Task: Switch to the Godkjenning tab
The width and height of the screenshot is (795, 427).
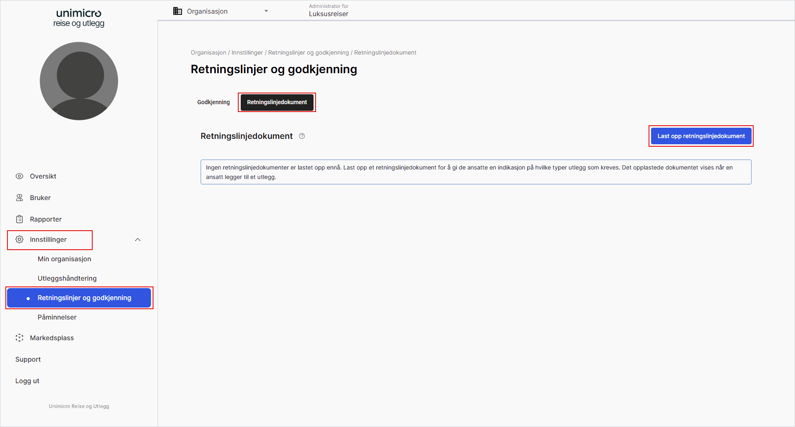Action: pyautogui.click(x=213, y=102)
